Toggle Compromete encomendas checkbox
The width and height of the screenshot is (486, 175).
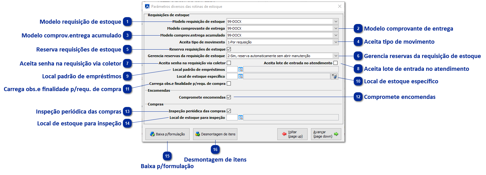[x=229, y=97]
